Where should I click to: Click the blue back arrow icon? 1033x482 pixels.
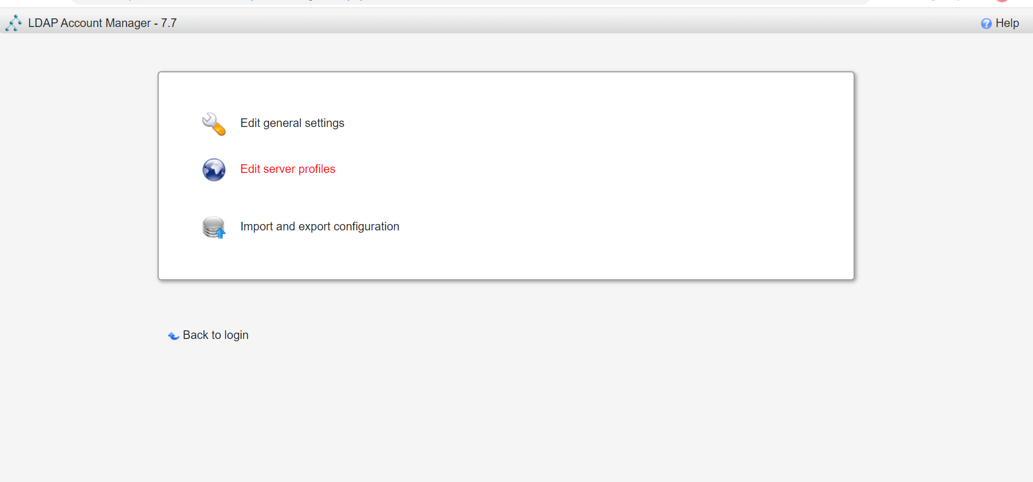[x=174, y=336]
